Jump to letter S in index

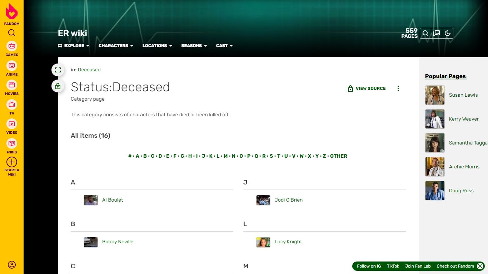click(x=271, y=156)
